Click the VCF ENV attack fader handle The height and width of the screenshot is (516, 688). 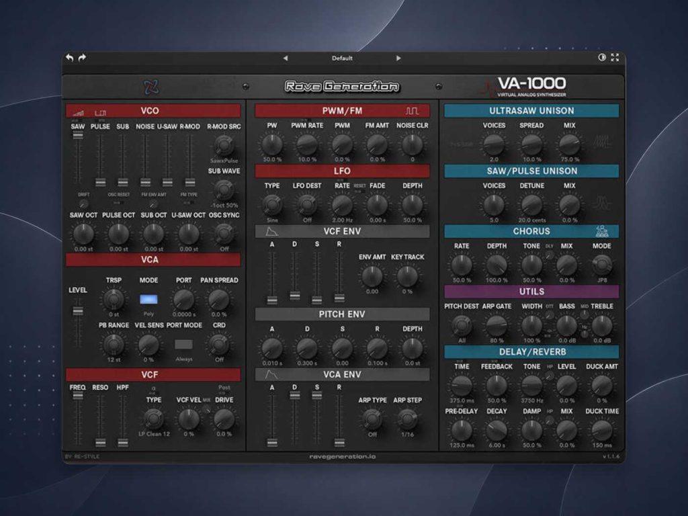coord(272,300)
